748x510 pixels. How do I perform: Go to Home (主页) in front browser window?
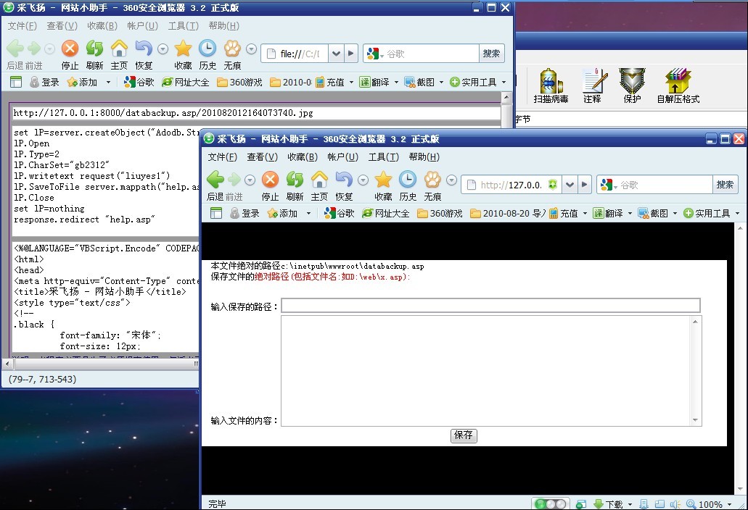click(319, 180)
